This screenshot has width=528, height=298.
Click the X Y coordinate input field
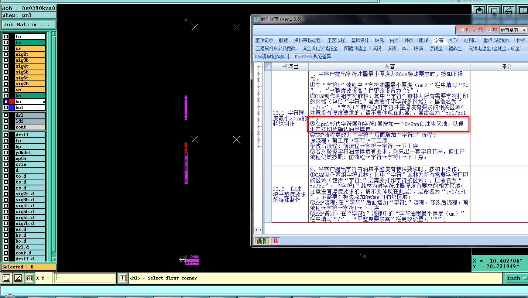(85, 278)
